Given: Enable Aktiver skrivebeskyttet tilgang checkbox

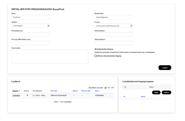Looking at the screenshot, I should click(96, 56).
